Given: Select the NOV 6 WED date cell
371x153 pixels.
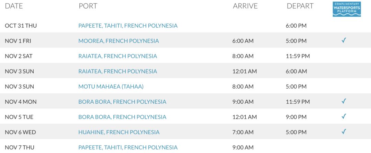Looking at the screenshot, I should 20,132.
